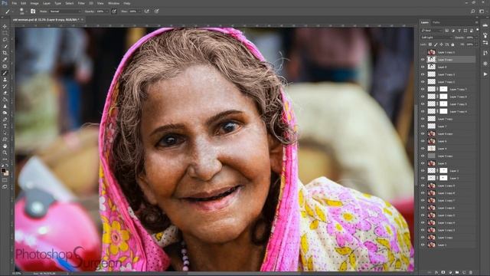Viewport: 490px width, 276px height.
Task: Select the Zoom tool
Action: pyautogui.click(x=5, y=153)
